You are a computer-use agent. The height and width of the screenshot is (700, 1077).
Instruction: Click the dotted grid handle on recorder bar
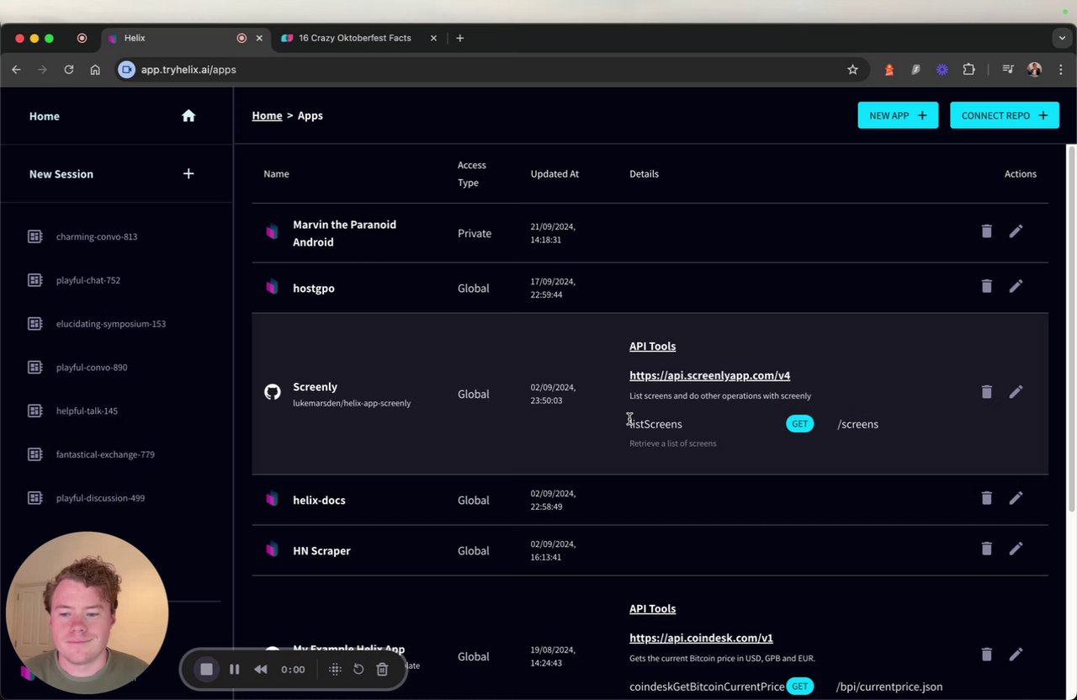pyautogui.click(x=335, y=670)
